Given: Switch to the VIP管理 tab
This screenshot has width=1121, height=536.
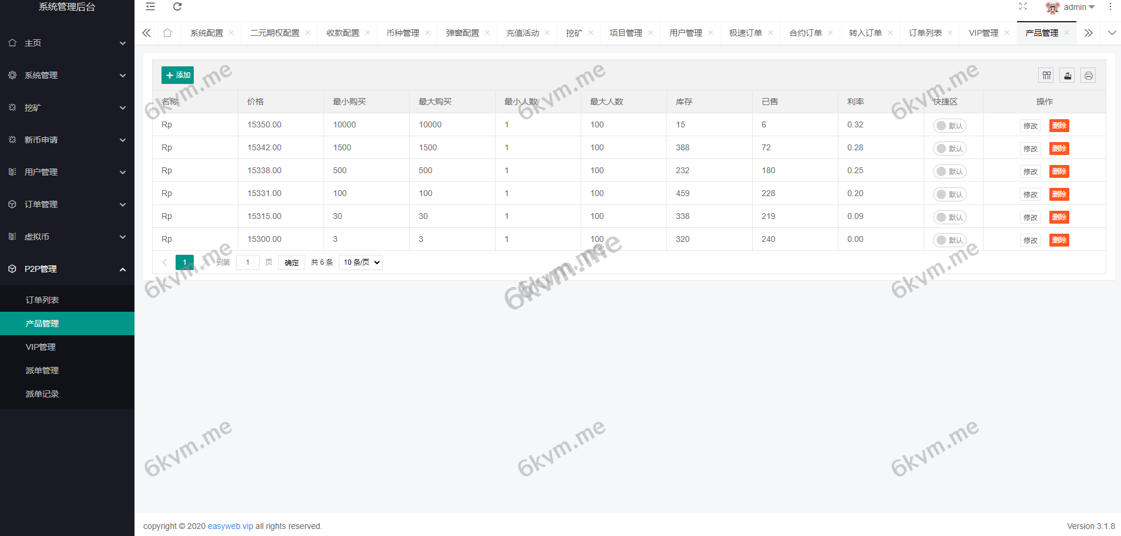Looking at the screenshot, I should pyautogui.click(x=984, y=32).
